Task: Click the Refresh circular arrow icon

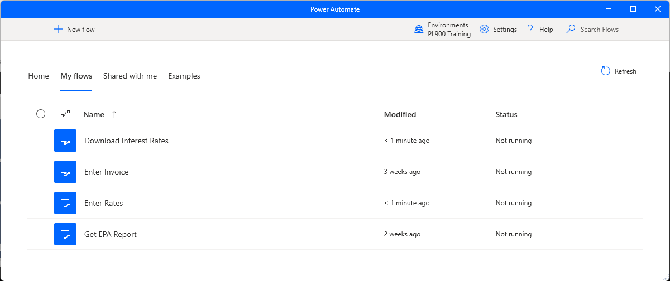Action: [605, 71]
